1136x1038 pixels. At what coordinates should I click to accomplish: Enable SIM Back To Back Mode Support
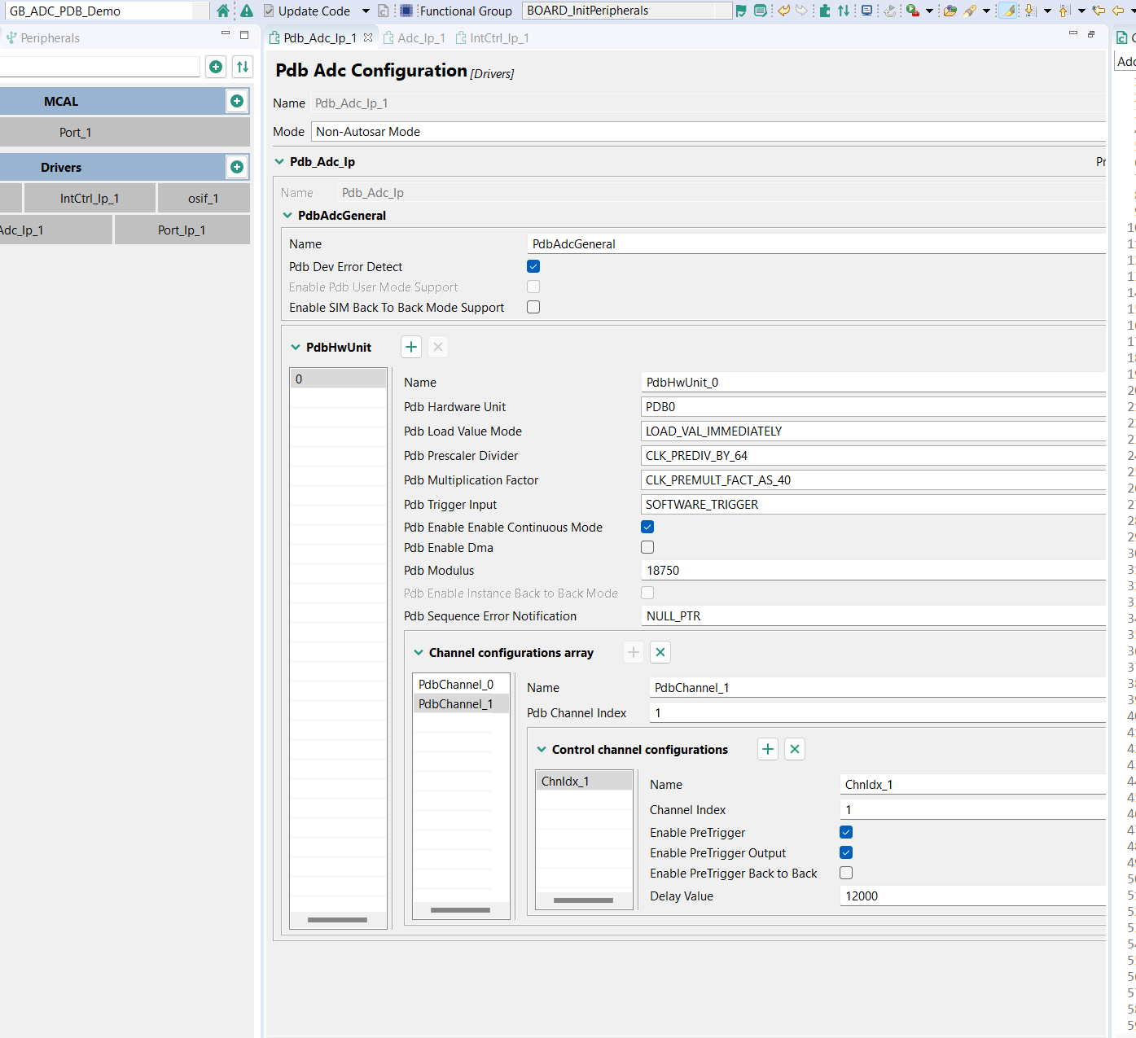(x=533, y=307)
